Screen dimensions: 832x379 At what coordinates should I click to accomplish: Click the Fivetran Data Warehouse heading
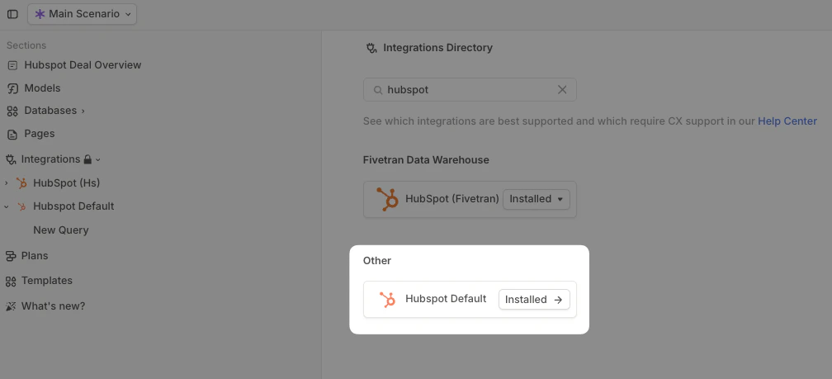pyautogui.click(x=426, y=160)
